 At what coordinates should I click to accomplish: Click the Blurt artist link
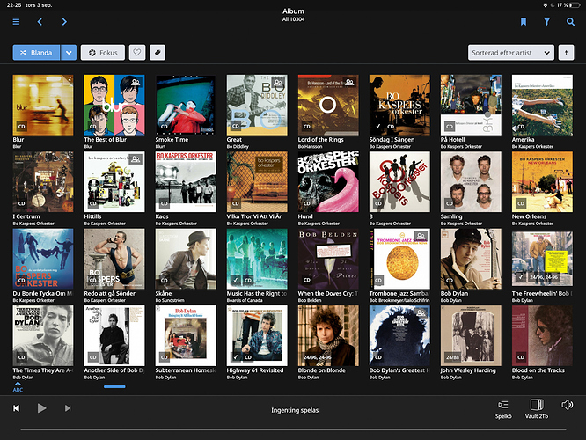click(x=160, y=147)
